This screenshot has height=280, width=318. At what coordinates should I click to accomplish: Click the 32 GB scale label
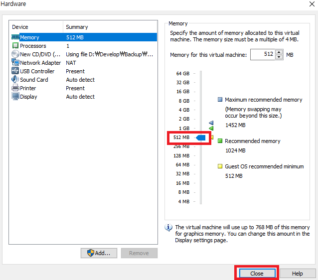coord(183,83)
